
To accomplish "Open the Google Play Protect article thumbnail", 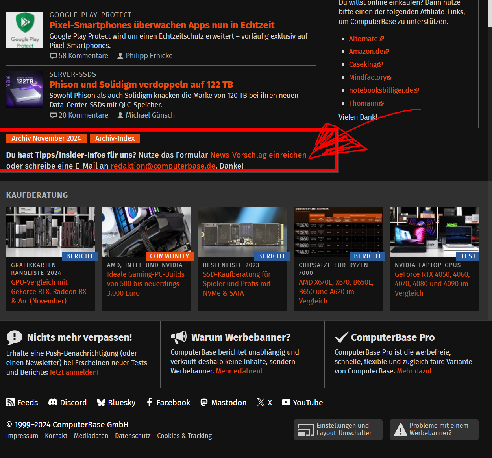I will (x=25, y=30).
